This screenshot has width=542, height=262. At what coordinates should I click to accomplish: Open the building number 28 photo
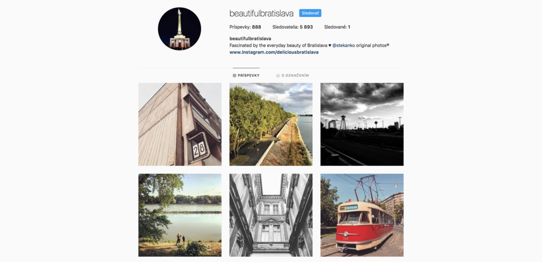180,124
